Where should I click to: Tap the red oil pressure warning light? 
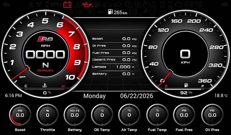(x=87, y=5)
